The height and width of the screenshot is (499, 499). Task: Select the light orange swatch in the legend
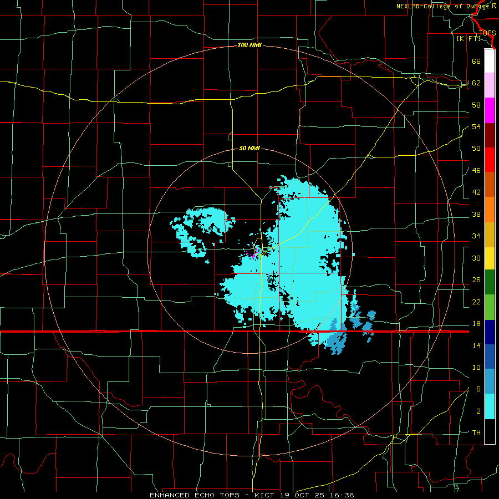(490, 210)
